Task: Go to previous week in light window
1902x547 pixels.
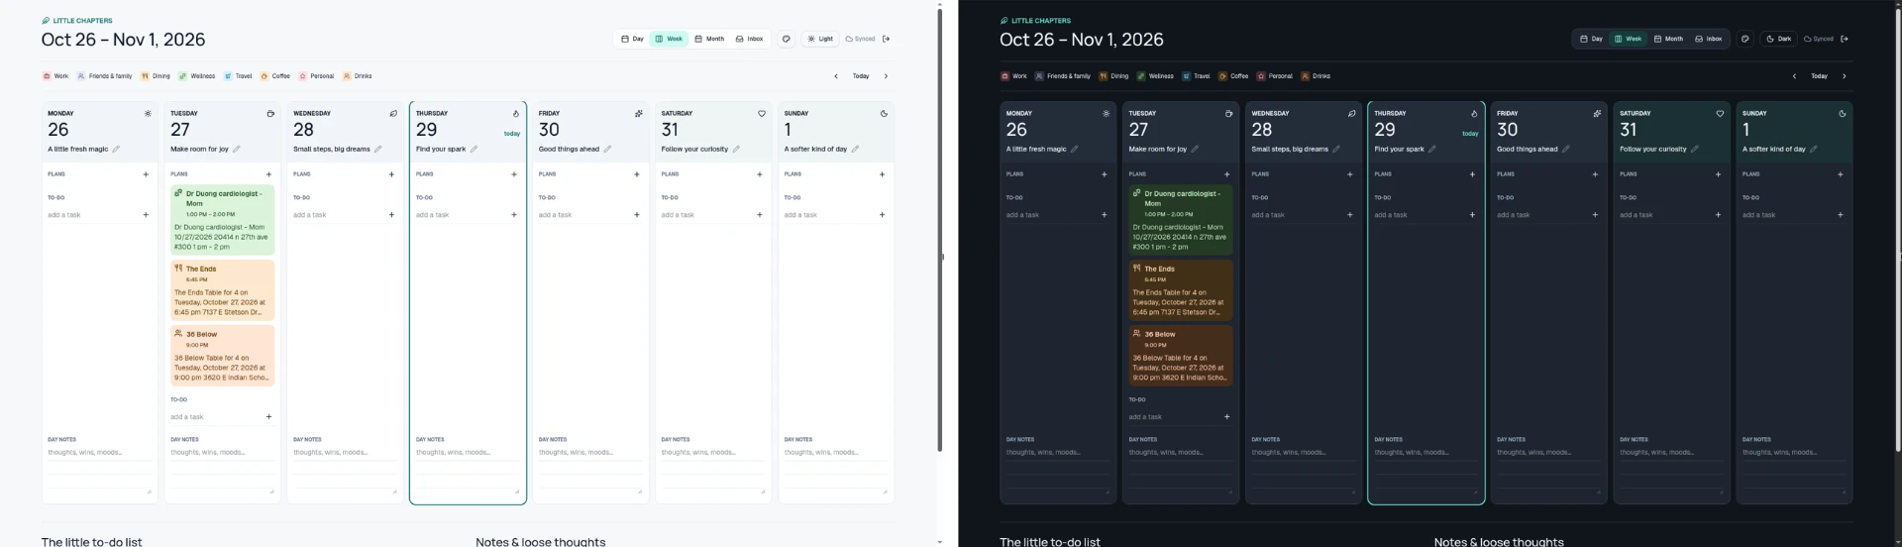Action: (835, 76)
